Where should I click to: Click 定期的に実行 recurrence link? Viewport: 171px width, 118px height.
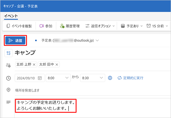pos(130,78)
